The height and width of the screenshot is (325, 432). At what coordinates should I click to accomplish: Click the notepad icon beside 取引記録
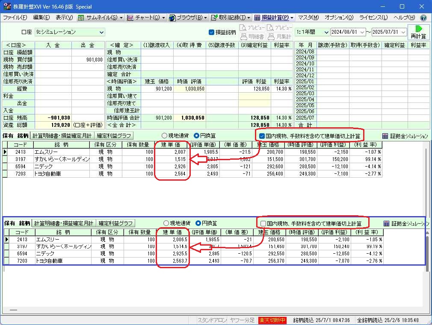click(x=214, y=18)
